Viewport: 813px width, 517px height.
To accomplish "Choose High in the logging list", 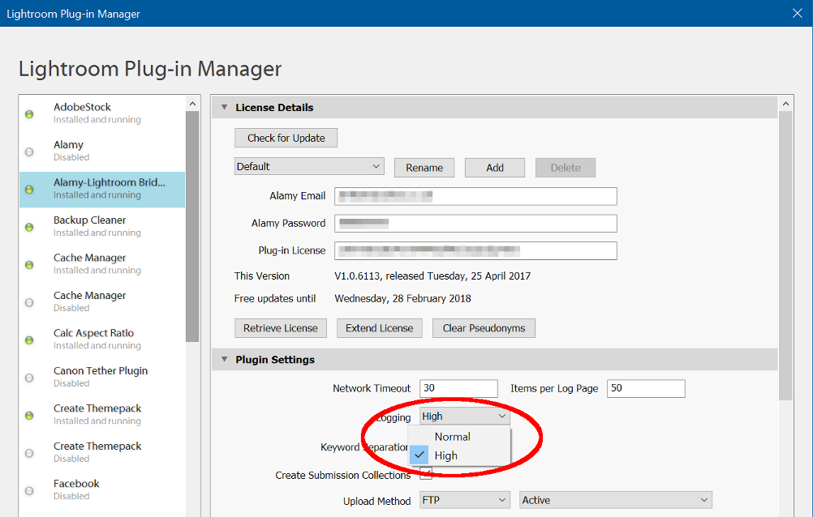I will coord(459,456).
